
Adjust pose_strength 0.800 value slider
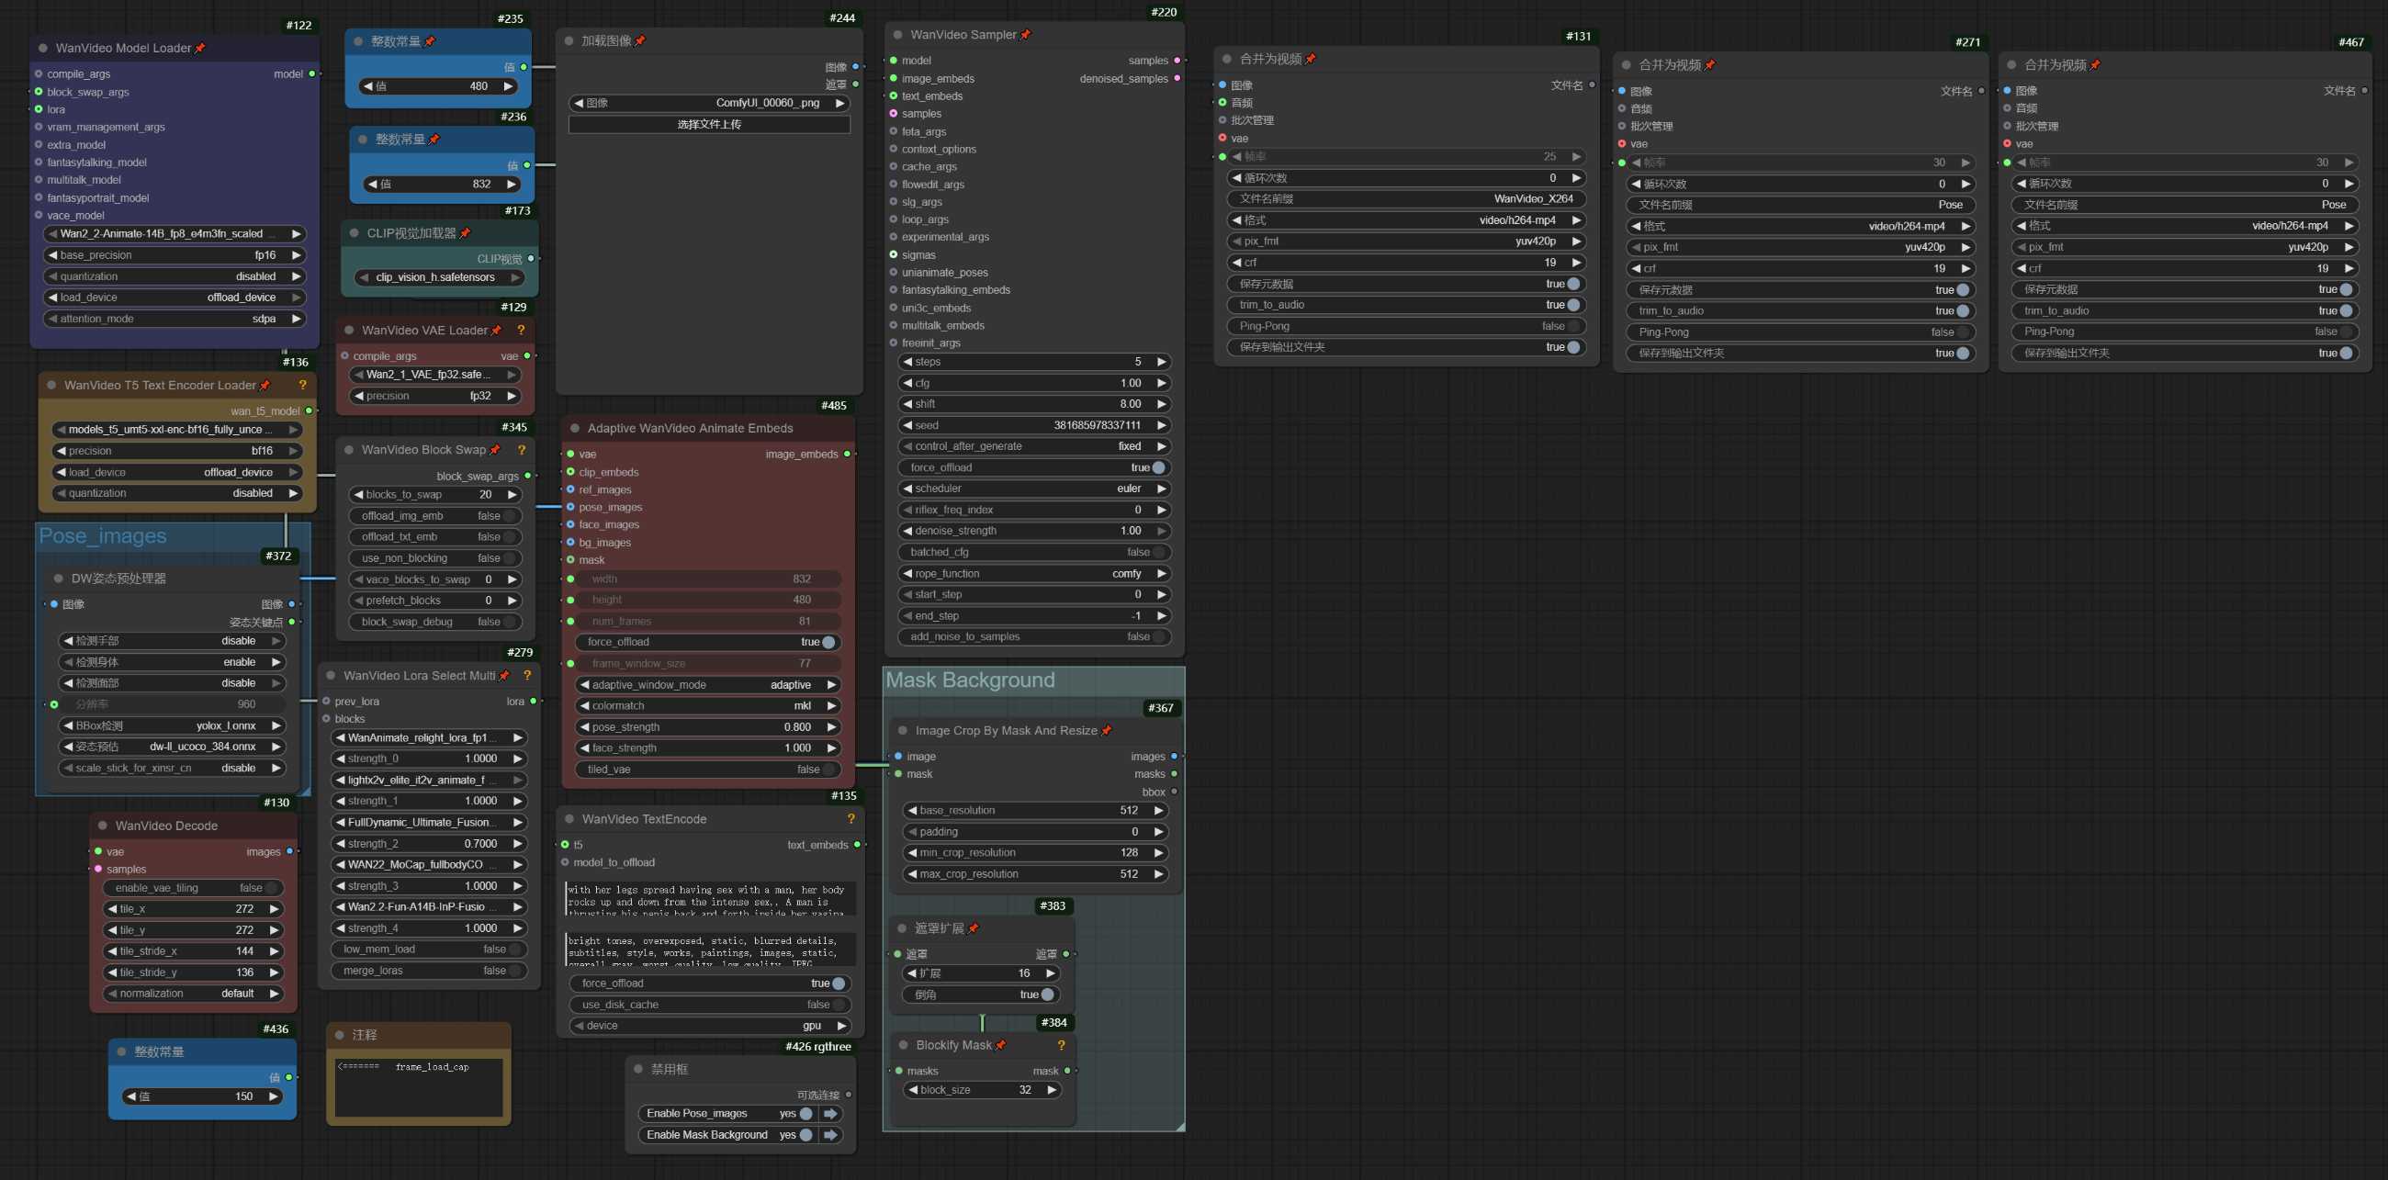[x=708, y=726]
